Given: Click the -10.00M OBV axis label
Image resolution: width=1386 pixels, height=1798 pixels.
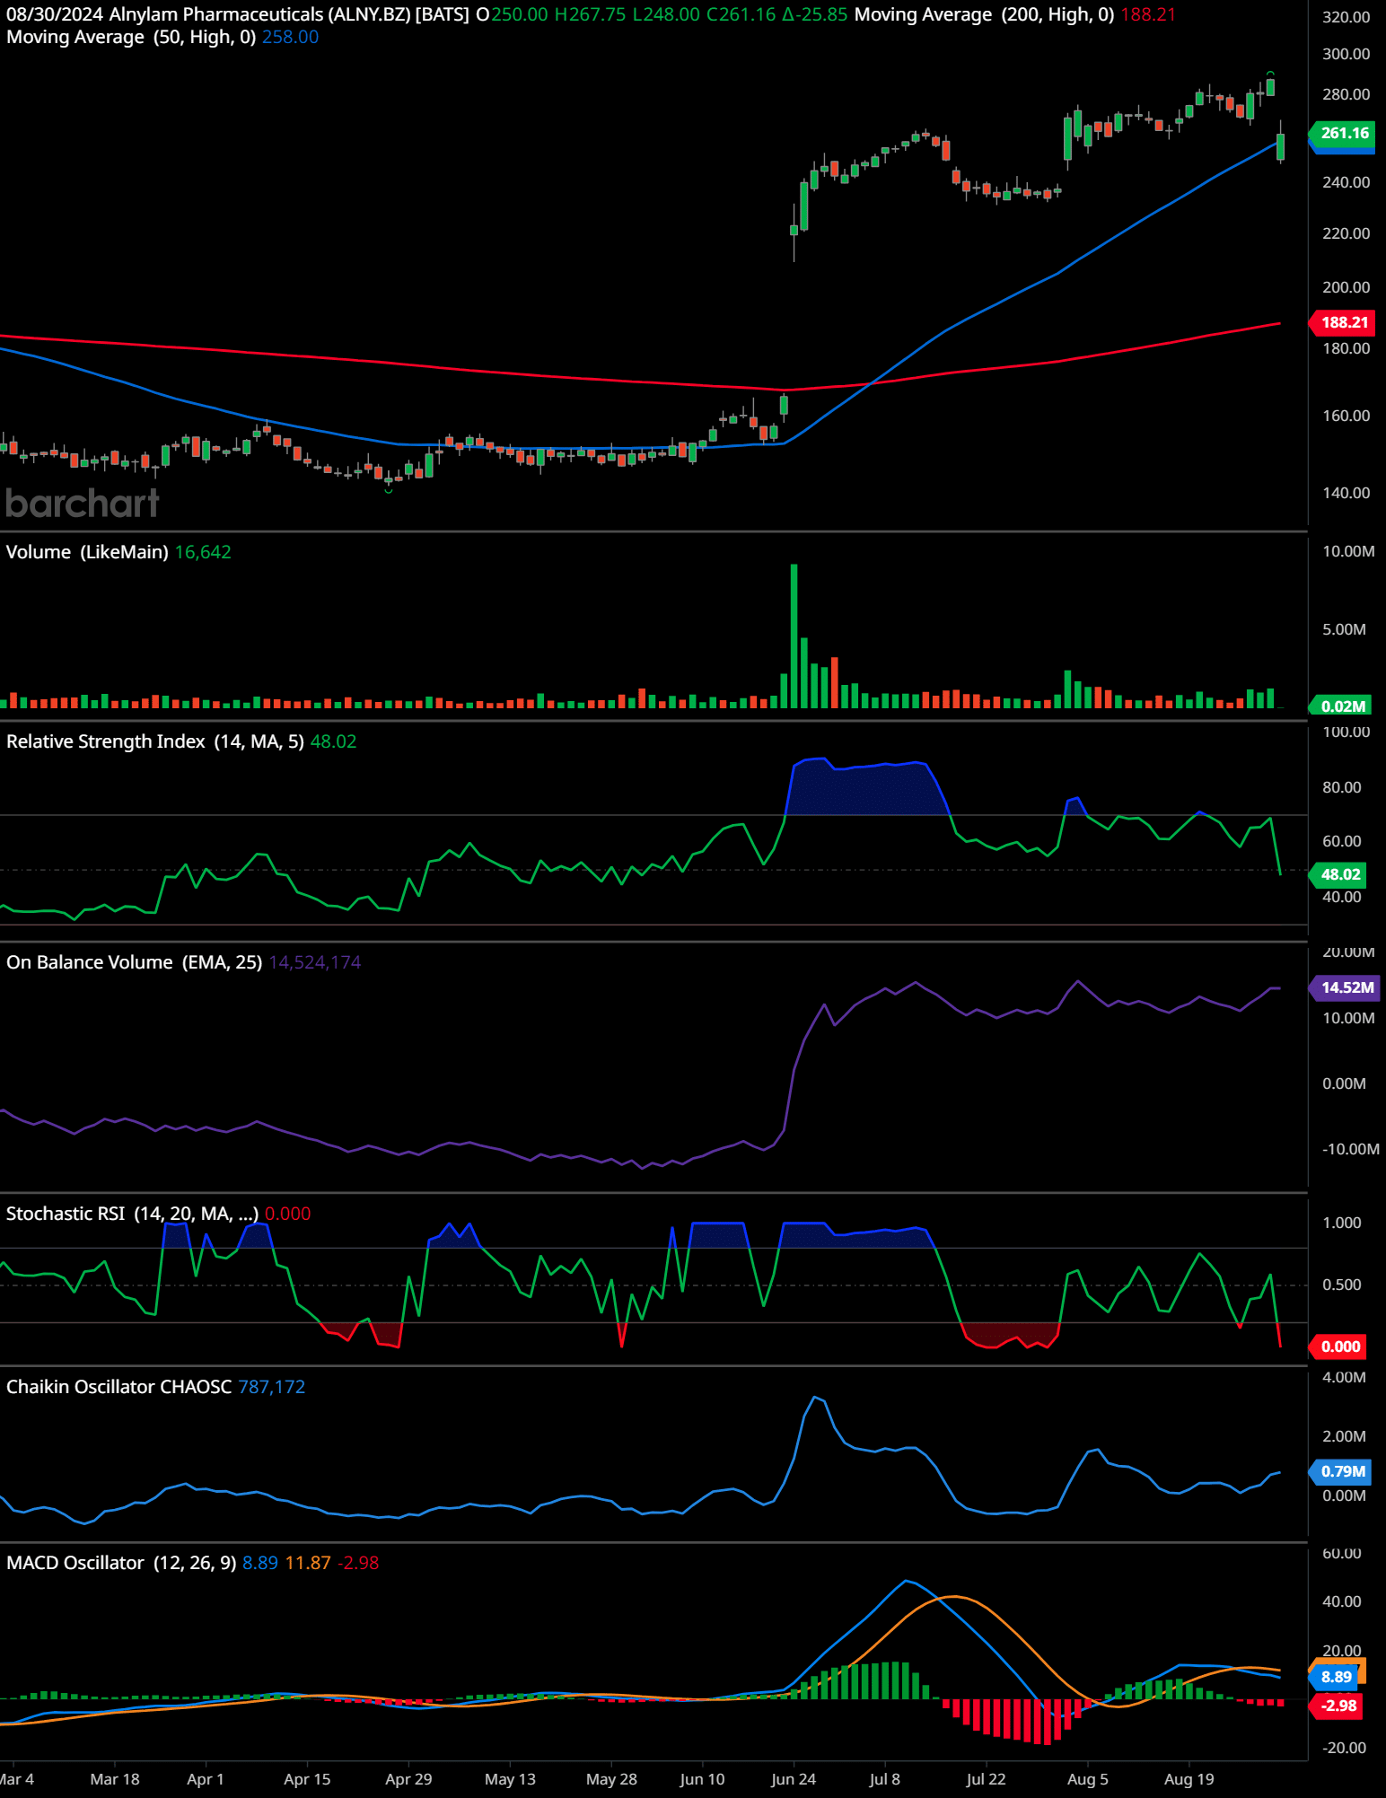Looking at the screenshot, I should point(1350,1149).
